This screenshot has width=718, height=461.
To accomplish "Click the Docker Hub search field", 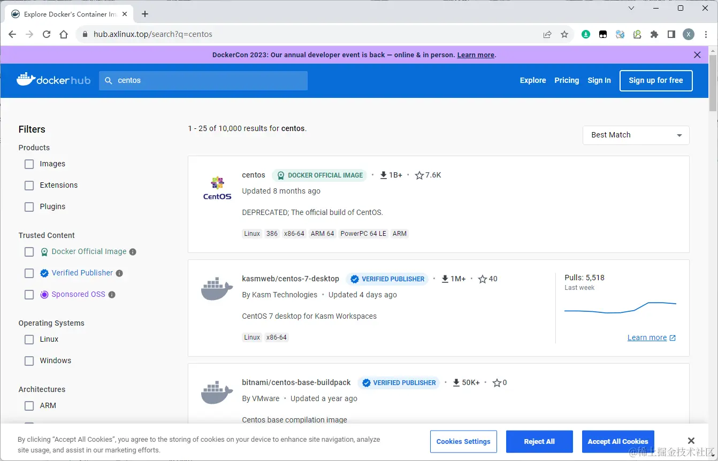I will [203, 81].
